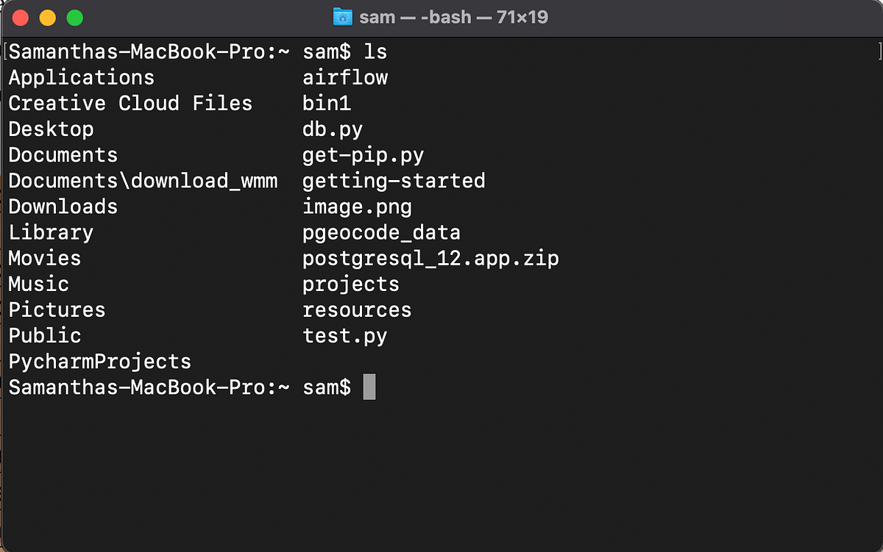Click the getting-started entry in the listing
Image resolution: width=883 pixels, height=552 pixels.
(394, 181)
